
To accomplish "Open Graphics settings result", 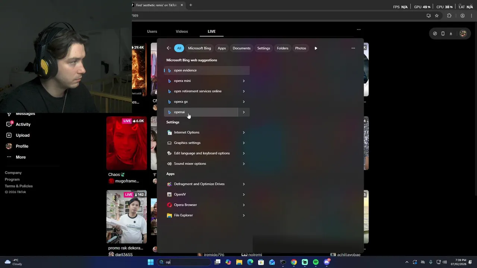I will click(201, 143).
